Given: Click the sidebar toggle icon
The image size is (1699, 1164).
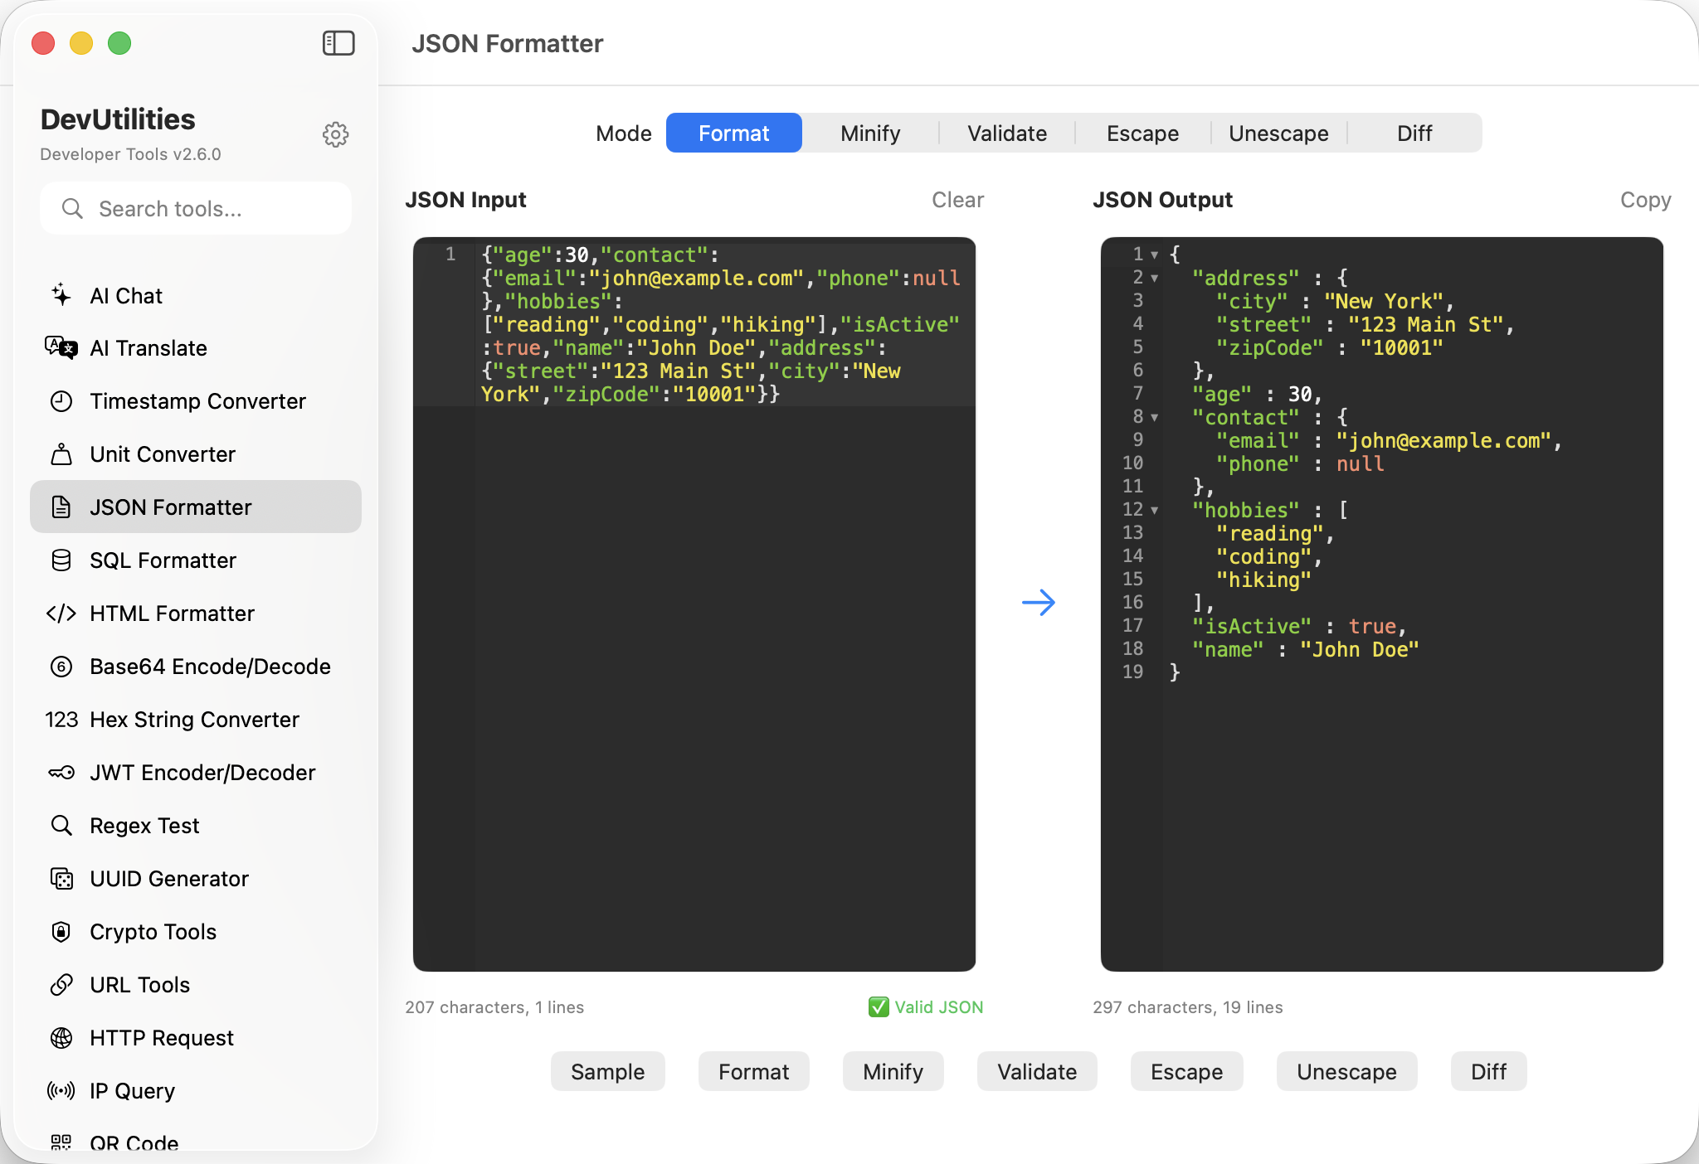Looking at the screenshot, I should (338, 43).
